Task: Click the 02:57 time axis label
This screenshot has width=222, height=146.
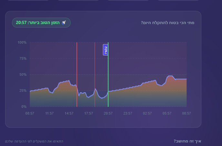Action: pyautogui.click(x=147, y=113)
